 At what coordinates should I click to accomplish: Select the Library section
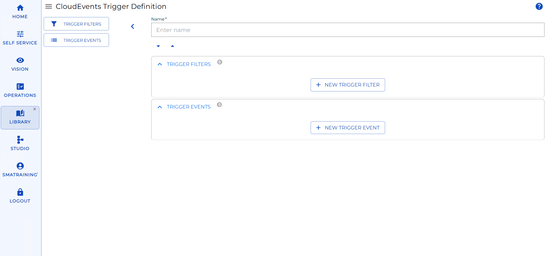tap(20, 117)
